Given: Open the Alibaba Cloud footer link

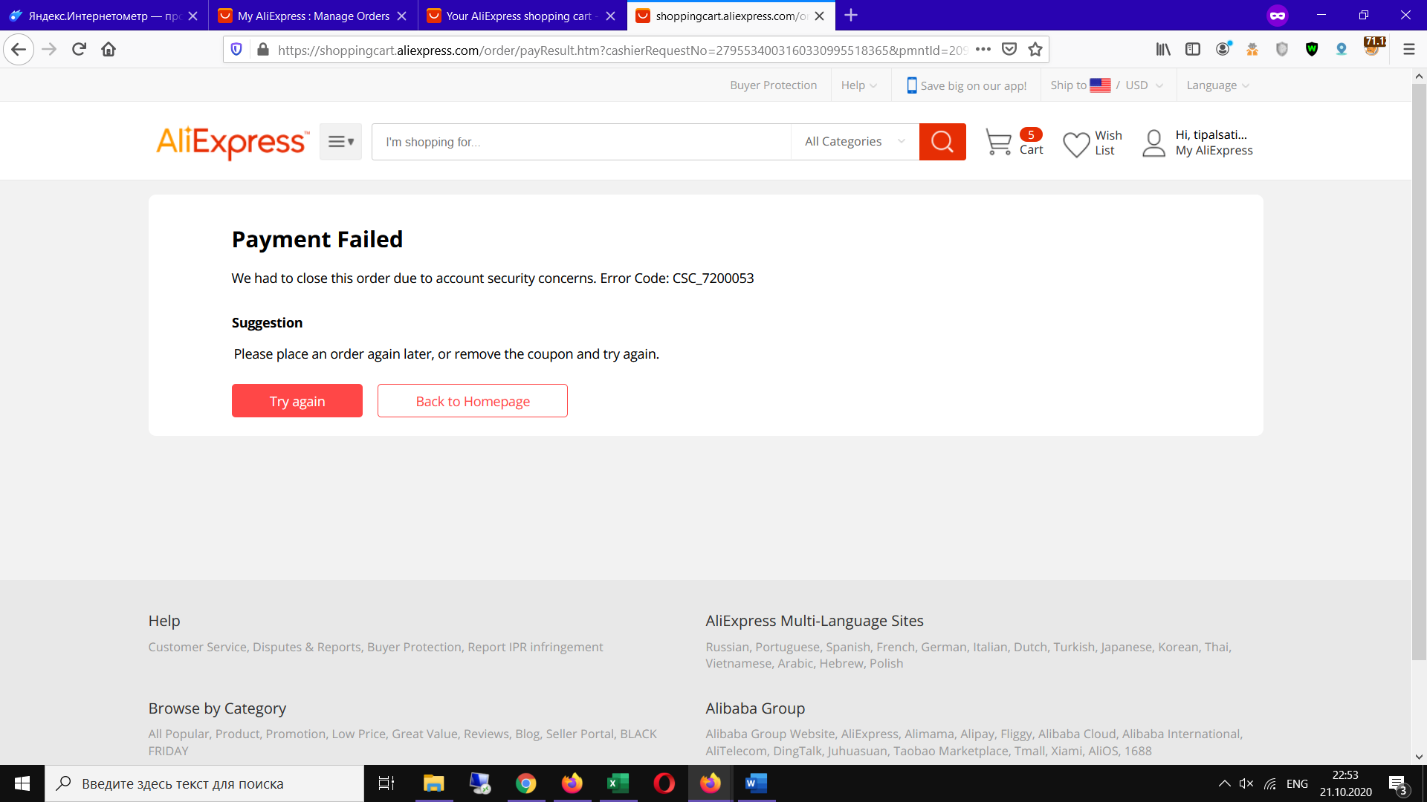Looking at the screenshot, I should tap(1077, 734).
